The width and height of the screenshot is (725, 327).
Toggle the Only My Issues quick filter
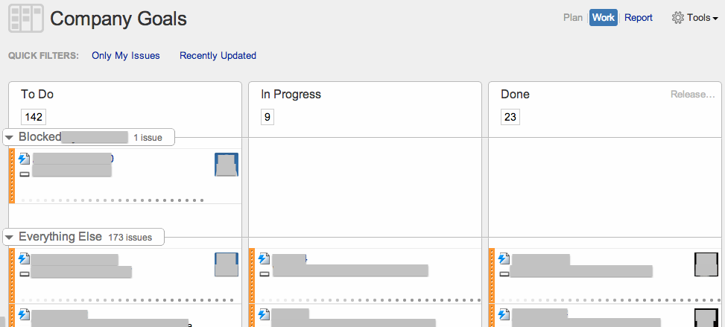click(x=125, y=56)
